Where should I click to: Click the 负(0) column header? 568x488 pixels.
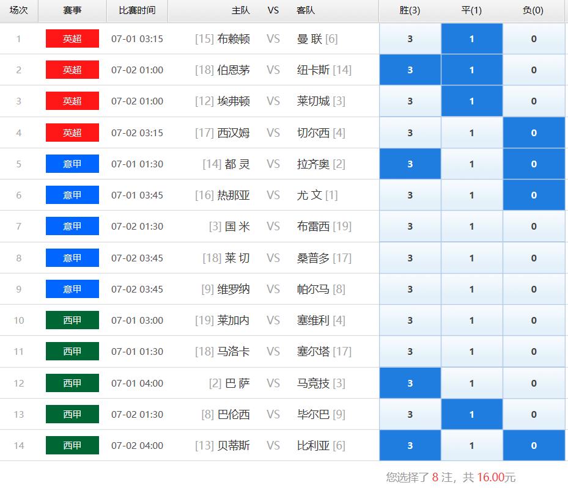point(533,10)
